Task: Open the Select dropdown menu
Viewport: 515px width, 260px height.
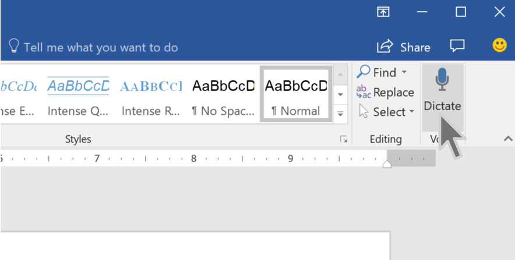Action: (386, 111)
